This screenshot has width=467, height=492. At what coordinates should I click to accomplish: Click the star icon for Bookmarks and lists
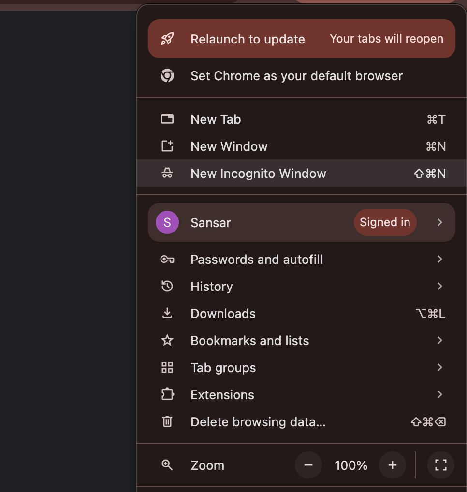click(x=167, y=340)
